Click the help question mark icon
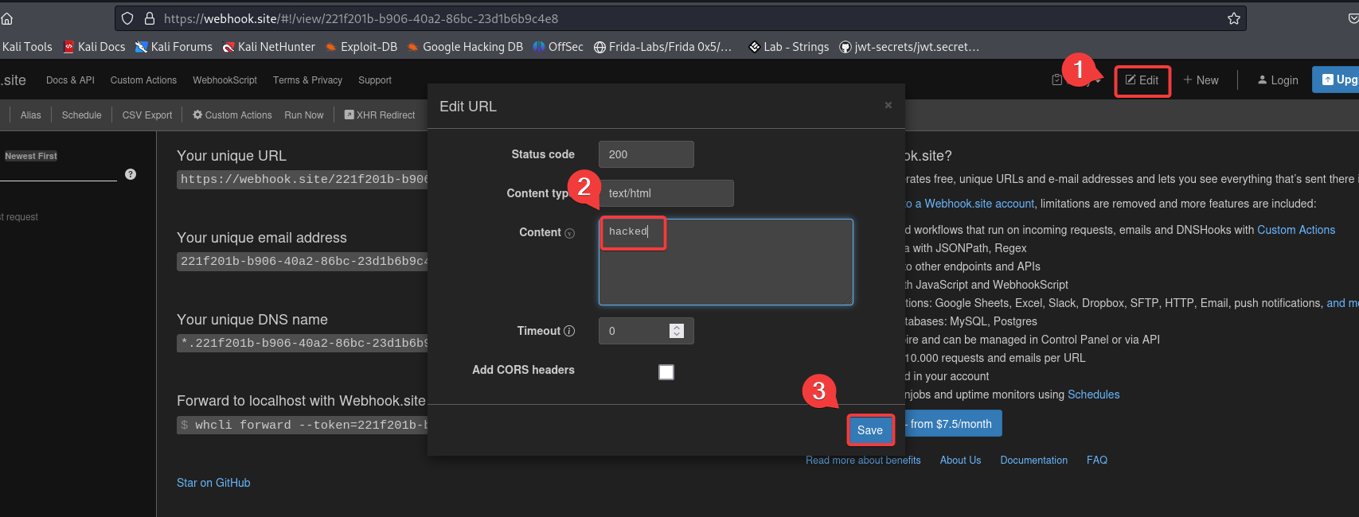This screenshot has height=517, width=1359. click(131, 174)
